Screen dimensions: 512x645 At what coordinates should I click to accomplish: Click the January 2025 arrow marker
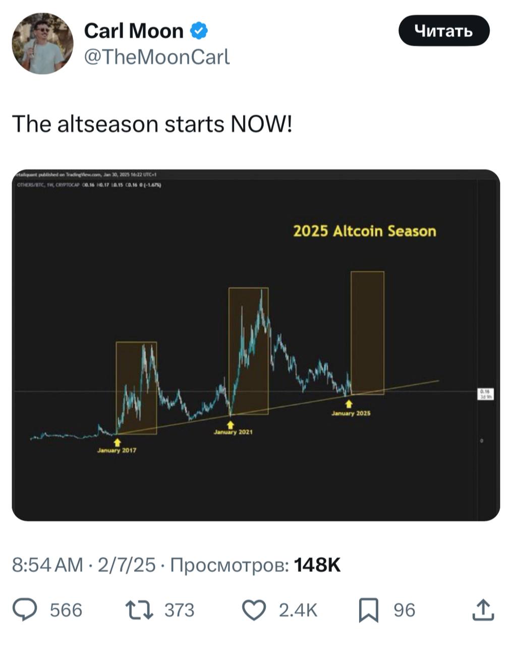(x=349, y=404)
